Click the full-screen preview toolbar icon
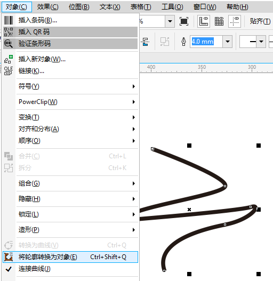Viewport: 273px width, 281px height. [x=184, y=21]
